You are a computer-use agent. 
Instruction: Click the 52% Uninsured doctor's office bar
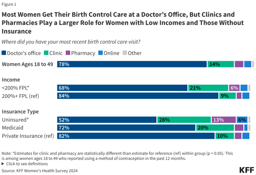click(107, 120)
